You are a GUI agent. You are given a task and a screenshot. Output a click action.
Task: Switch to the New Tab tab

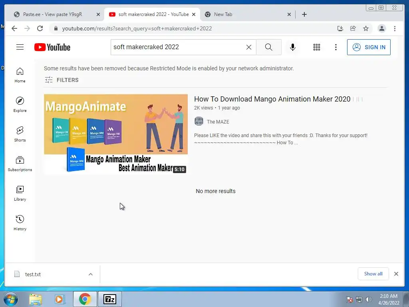[x=223, y=14]
